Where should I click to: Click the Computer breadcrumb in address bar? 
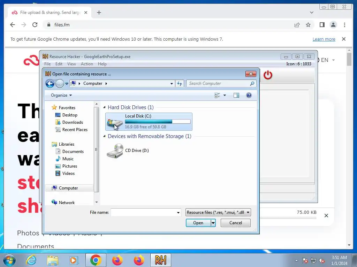click(93, 83)
